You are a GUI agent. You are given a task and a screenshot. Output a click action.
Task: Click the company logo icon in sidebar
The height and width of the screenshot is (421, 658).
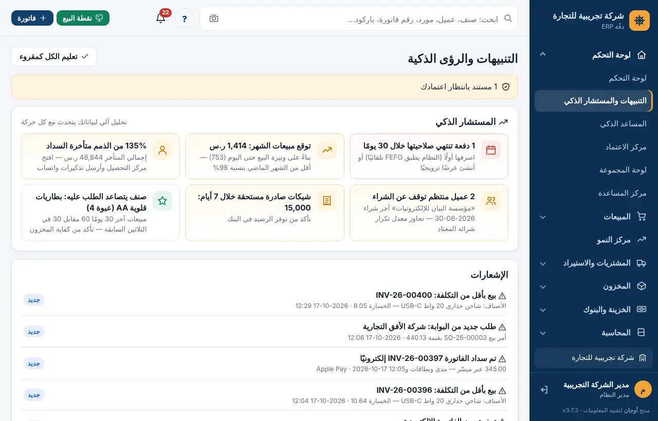pos(639,21)
